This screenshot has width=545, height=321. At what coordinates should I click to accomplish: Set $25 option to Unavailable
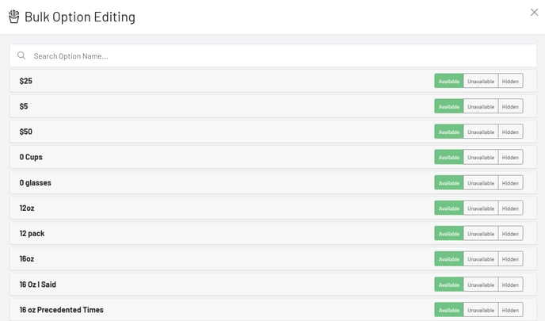point(480,81)
